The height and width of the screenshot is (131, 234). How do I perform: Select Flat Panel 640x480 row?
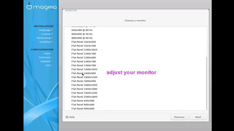point(83,101)
